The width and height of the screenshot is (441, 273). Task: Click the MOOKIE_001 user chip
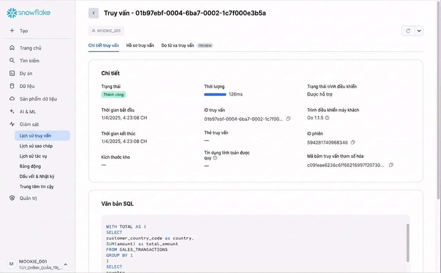pos(106,31)
